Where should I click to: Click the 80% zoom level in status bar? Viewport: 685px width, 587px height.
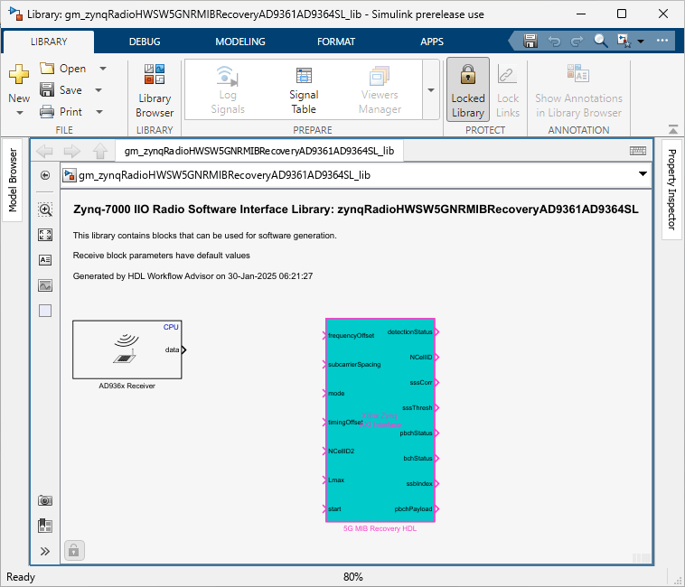[x=353, y=577]
